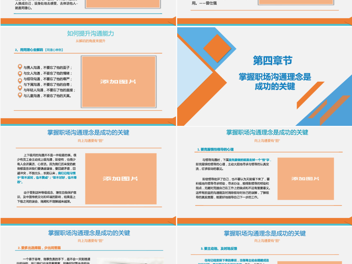Click the pin icon beside "与男人沟通"

[20, 67]
